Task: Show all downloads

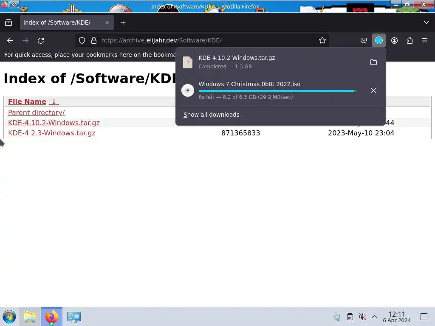Action: tap(211, 115)
